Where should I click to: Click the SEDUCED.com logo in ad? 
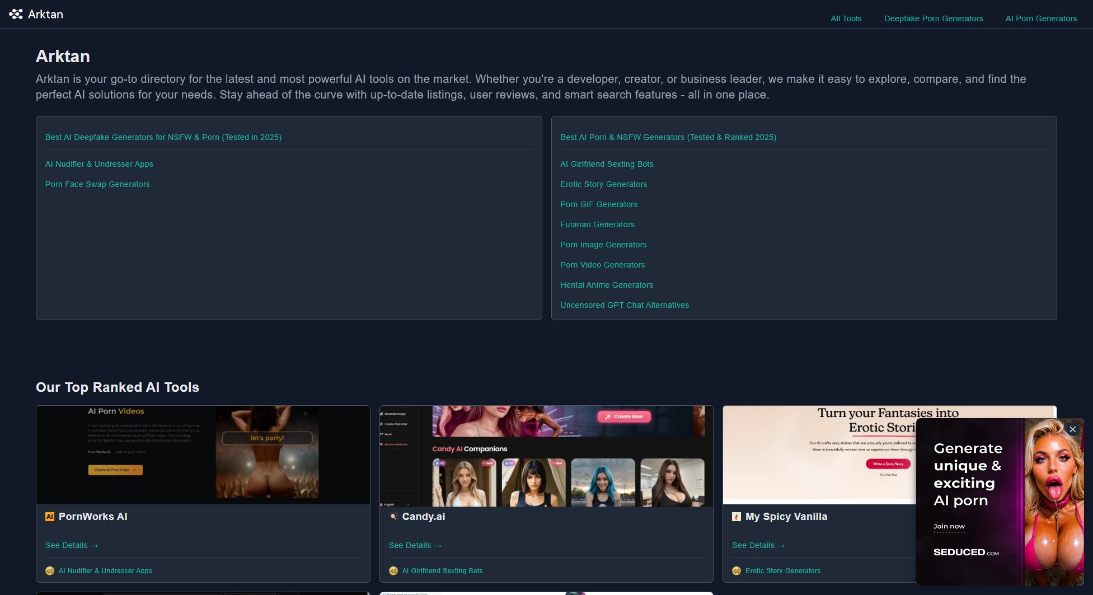click(x=966, y=552)
